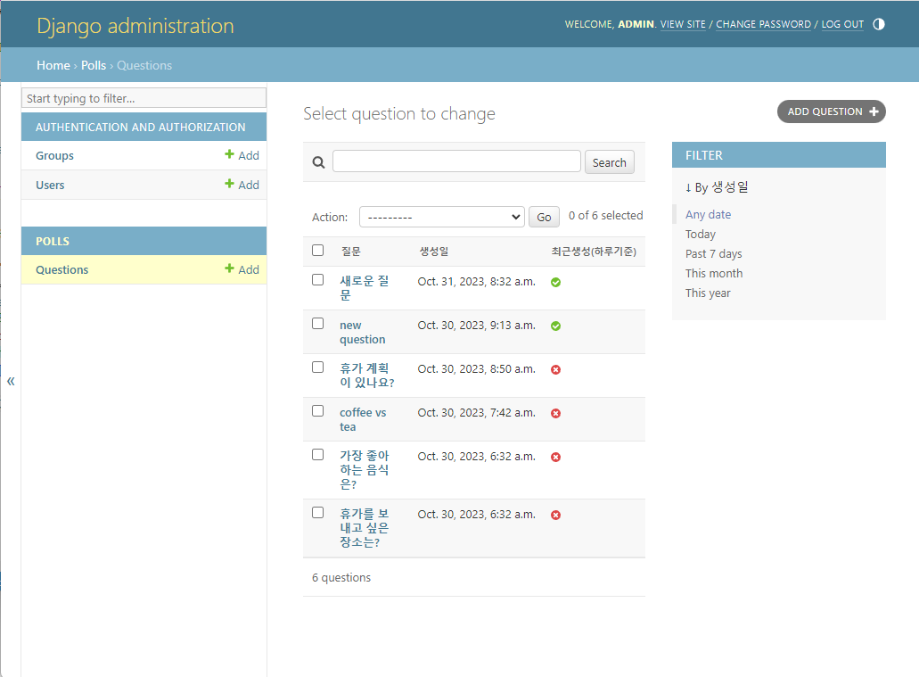Filter by This year
This screenshot has height=677, width=919.
[708, 293]
